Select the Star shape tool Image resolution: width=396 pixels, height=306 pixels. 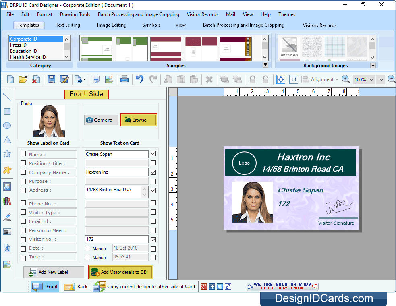7,153
